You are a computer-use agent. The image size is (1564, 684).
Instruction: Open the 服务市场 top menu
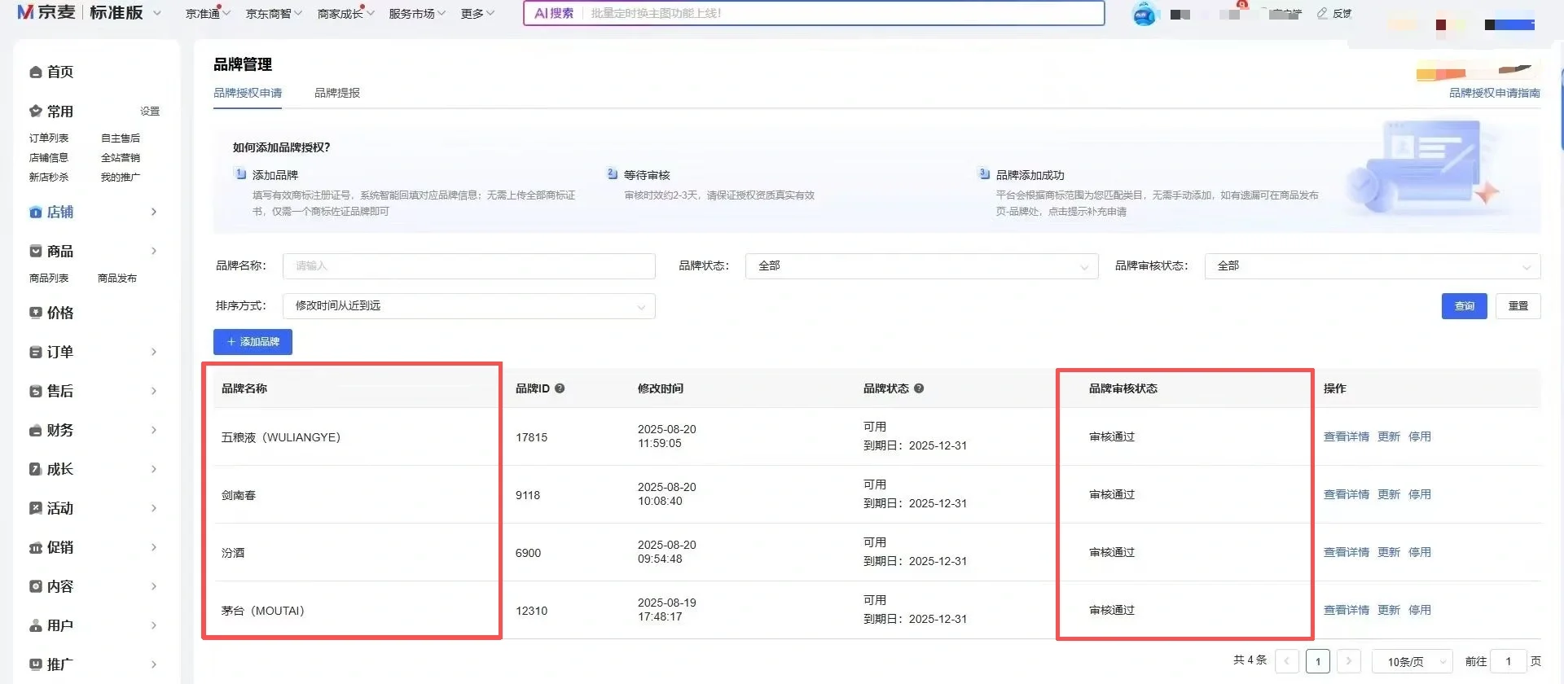click(417, 13)
